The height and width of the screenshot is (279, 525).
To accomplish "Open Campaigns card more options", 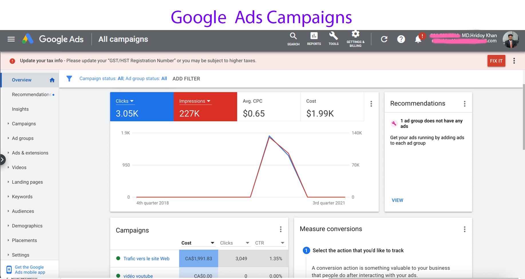I will pos(281,229).
